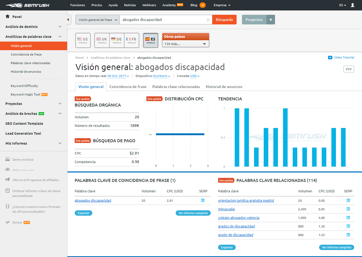Open the USD currency selector
This screenshot has height=257, width=362.
tap(195, 76)
